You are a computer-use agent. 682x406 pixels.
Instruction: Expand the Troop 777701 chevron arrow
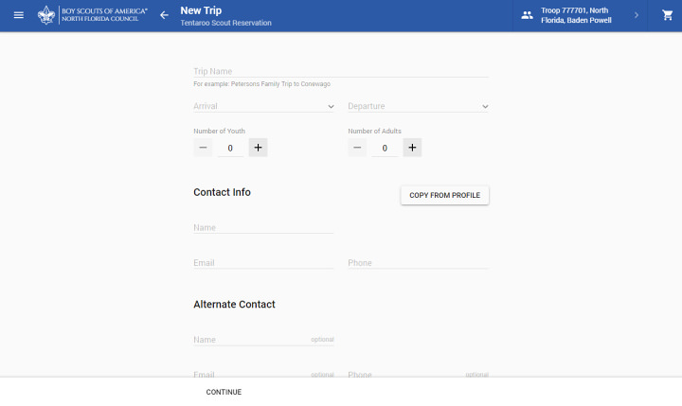[x=637, y=15]
